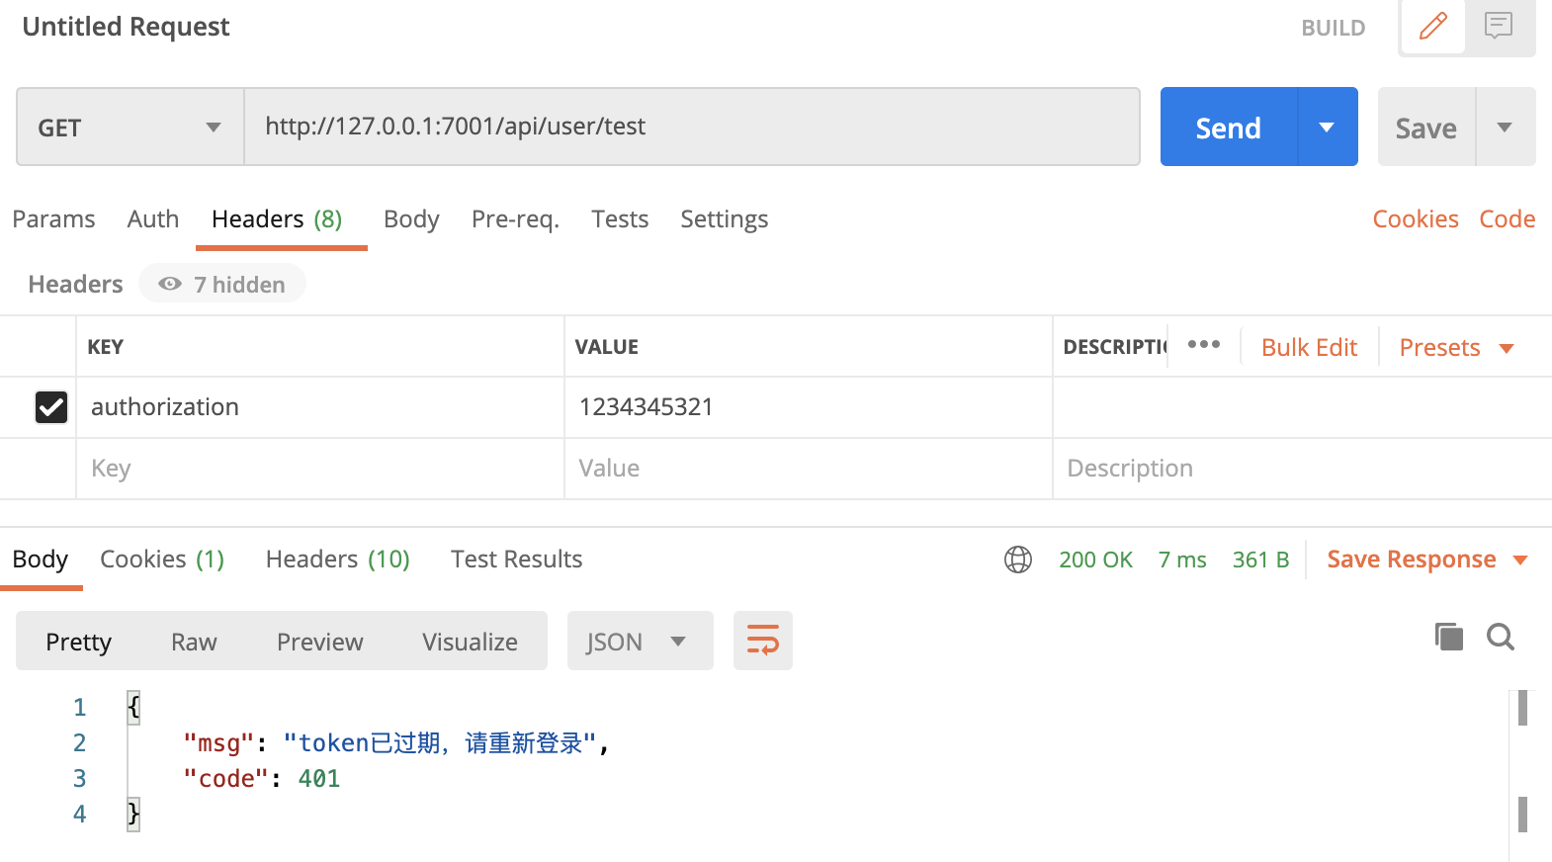Click the BUILD mode label

tap(1333, 28)
